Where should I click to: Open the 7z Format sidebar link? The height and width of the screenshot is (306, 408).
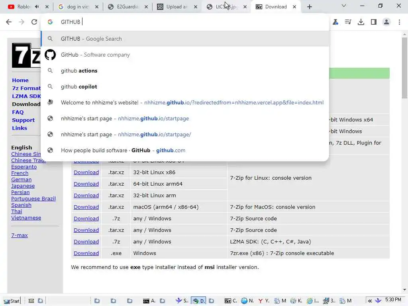click(26, 88)
